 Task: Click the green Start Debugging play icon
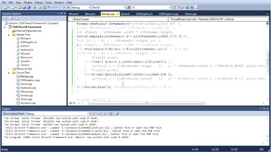tap(69, 8)
